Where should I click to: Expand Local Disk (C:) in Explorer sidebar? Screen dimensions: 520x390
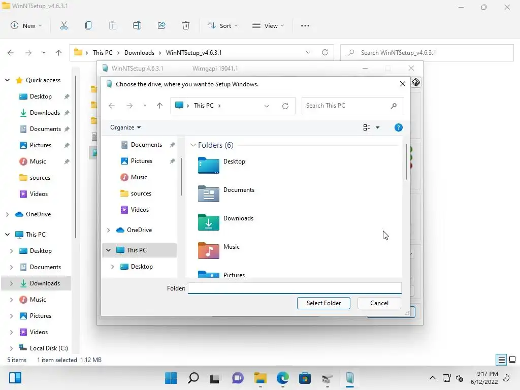click(x=12, y=348)
